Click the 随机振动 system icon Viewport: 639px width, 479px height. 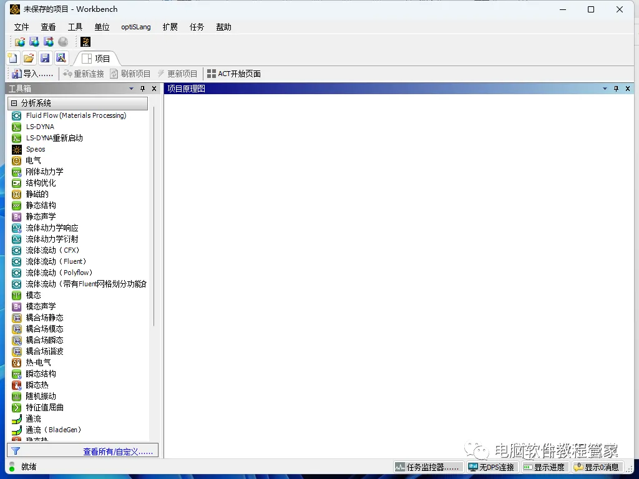point(16,396)
